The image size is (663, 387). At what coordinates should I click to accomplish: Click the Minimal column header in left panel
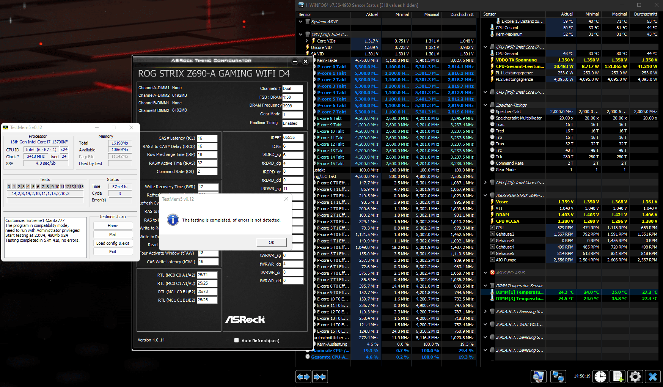point(396,14)
